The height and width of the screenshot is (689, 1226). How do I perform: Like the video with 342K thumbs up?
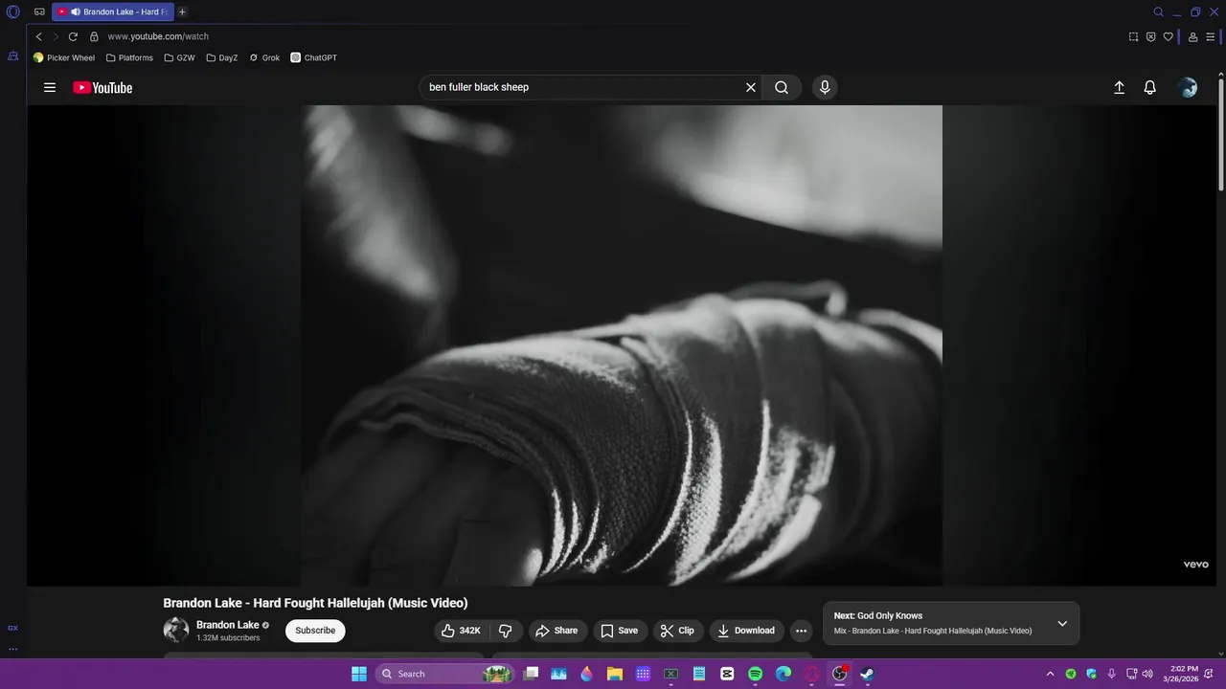tap(461, 631)
